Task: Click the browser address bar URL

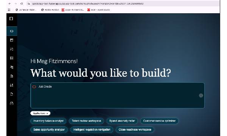Action: [x=88, y=4]
